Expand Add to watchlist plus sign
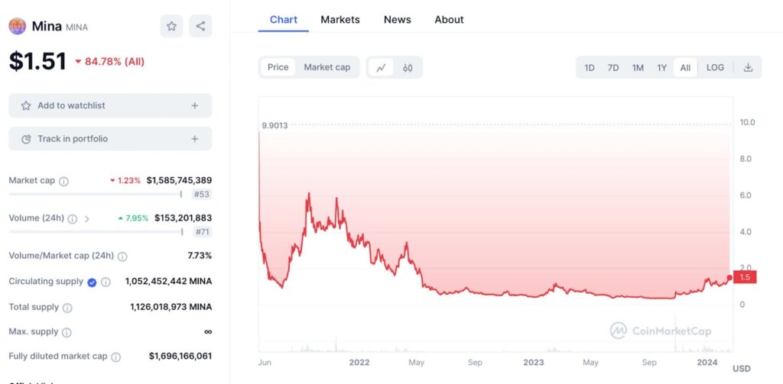Image resolution: width=783 pixels, height=384 pixels. 194,105
